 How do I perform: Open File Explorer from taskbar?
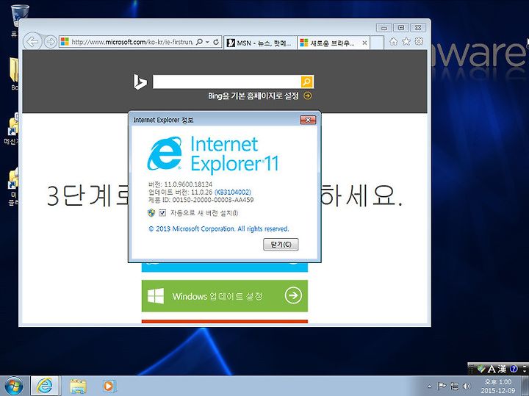tap(78, 386)
